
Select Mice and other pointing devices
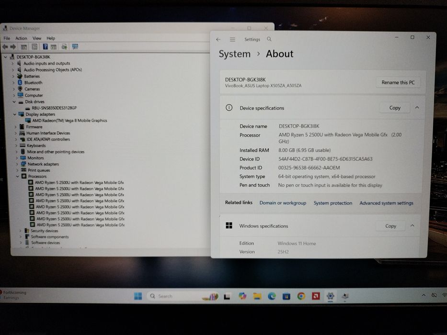(56, 152)
